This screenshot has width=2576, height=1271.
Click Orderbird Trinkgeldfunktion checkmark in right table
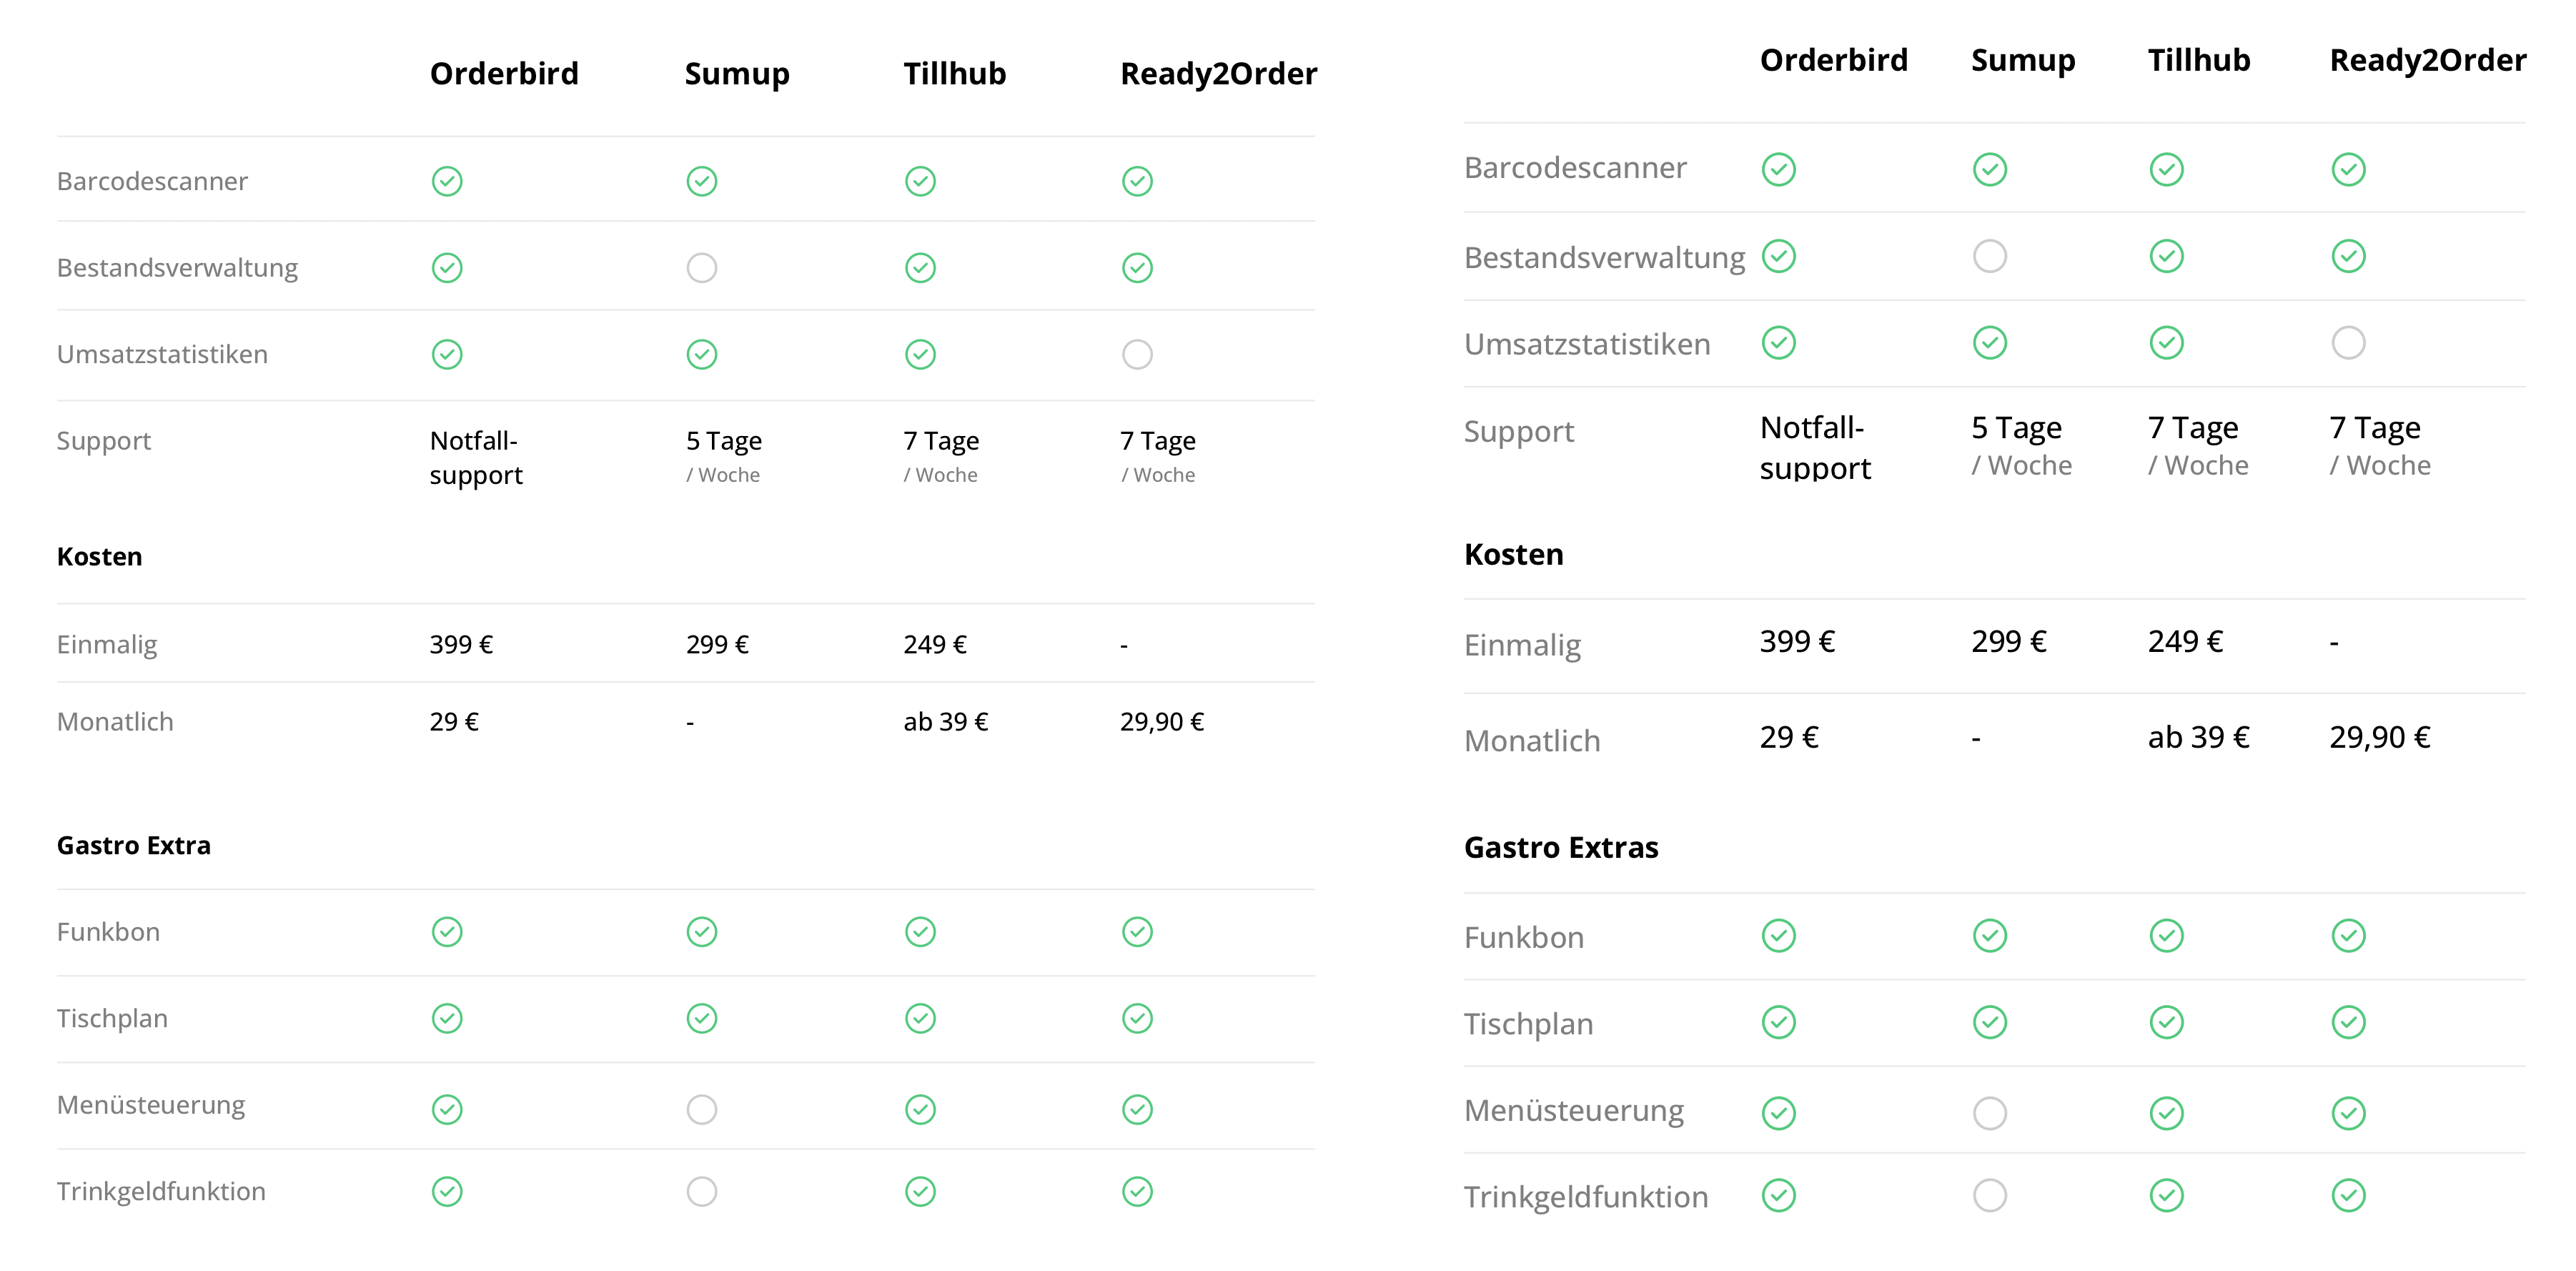pyautogui.click(x=1779, y=1195)
